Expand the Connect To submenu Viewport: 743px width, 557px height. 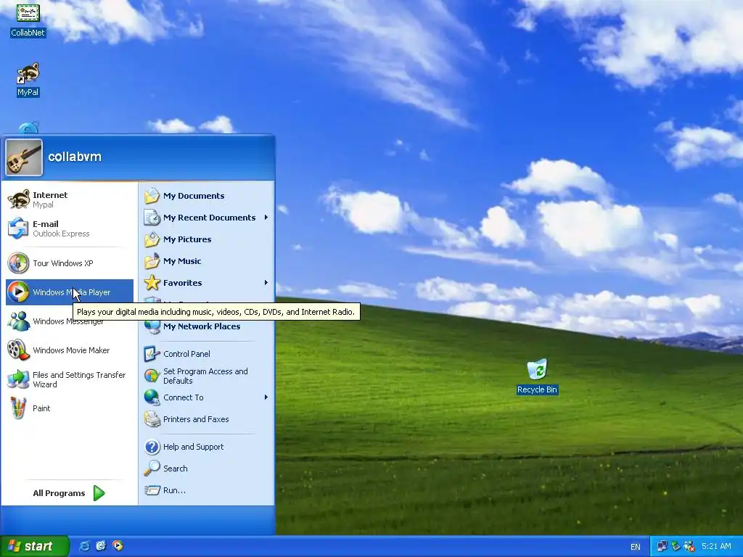click(207, 397)
